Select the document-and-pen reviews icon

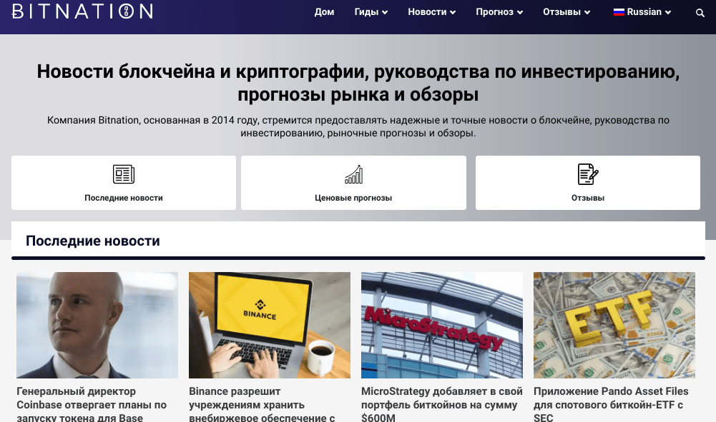coord(588,174)
